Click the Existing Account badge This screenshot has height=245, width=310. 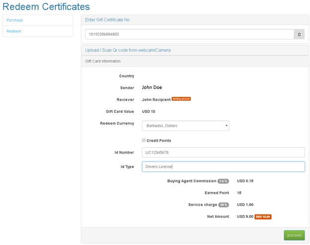[181, 99]
